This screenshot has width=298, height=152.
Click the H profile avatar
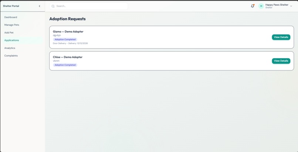[261, 6]
